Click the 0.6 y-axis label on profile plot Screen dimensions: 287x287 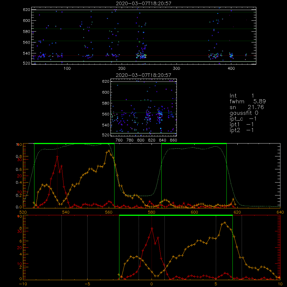19,170
